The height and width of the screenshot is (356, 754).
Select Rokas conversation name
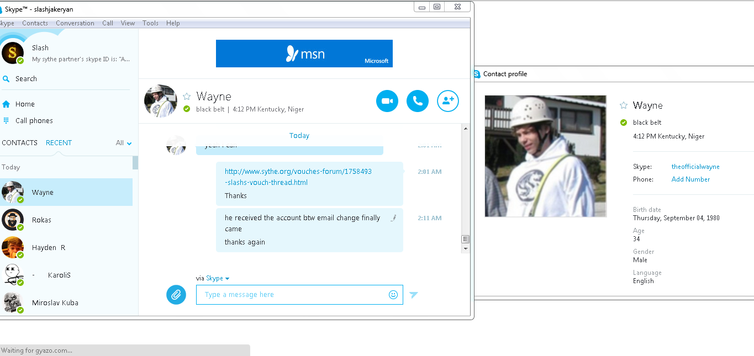coord(41,220)
